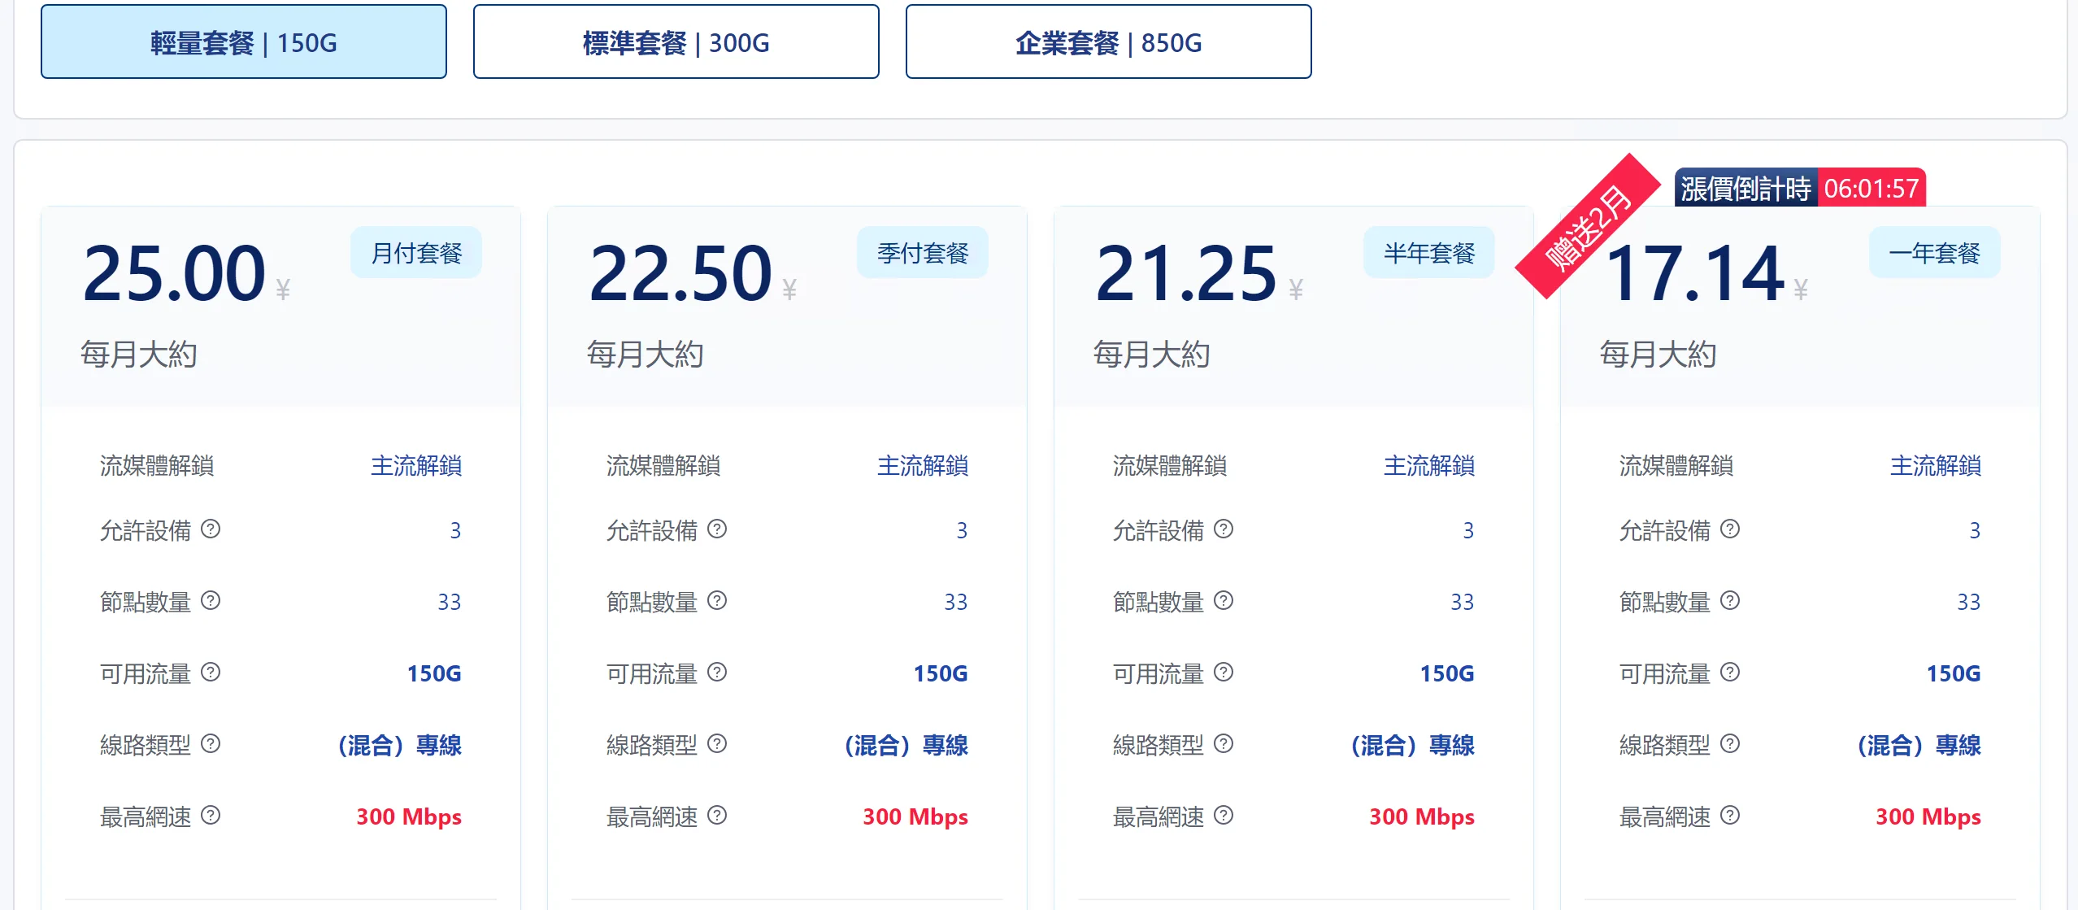Click (混合) 專線 in the quarterly plan
Image resolution: width=2078 pixels, height=910 pixels.
906,745
